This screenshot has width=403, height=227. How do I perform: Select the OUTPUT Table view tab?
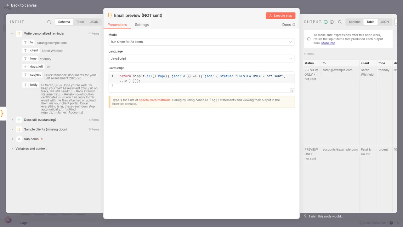371,22
